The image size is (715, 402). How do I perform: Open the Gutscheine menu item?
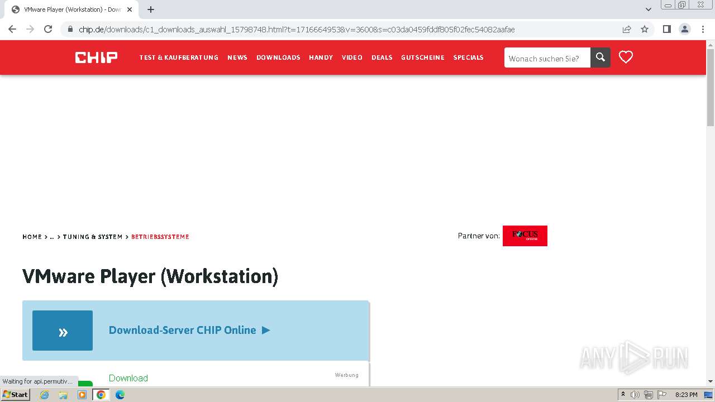423,58
